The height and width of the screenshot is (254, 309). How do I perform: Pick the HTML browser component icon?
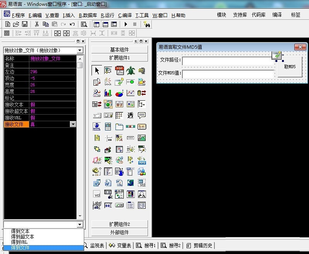point(97,127)
